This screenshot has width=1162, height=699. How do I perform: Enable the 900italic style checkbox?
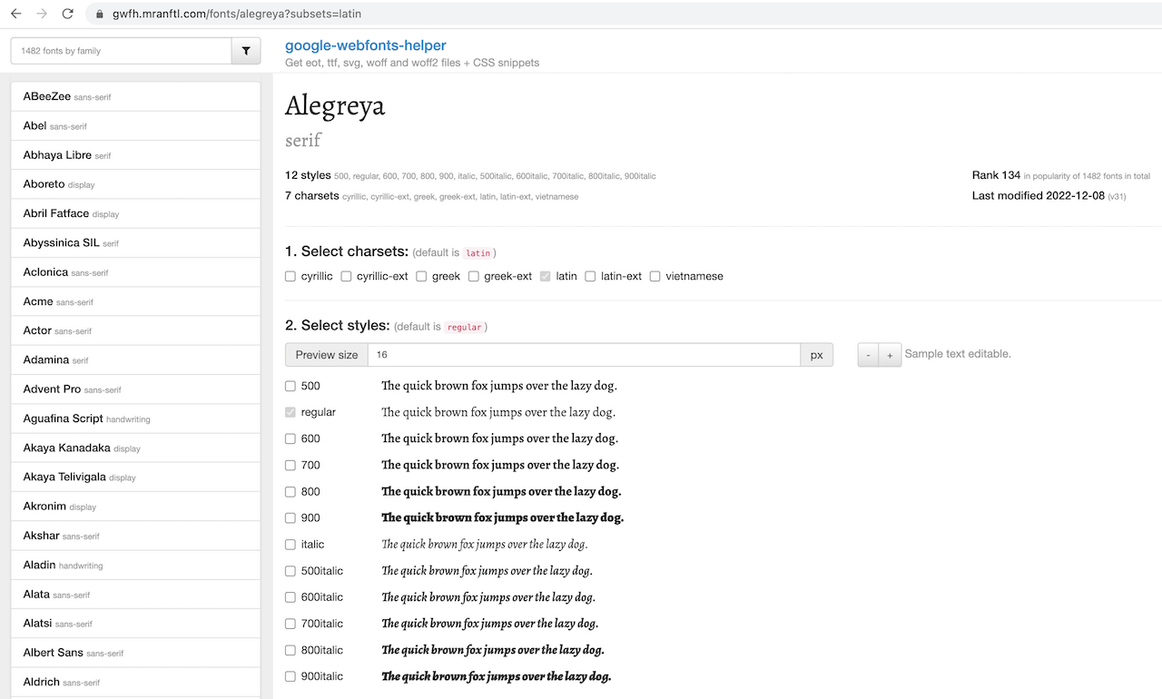(290, 676)
